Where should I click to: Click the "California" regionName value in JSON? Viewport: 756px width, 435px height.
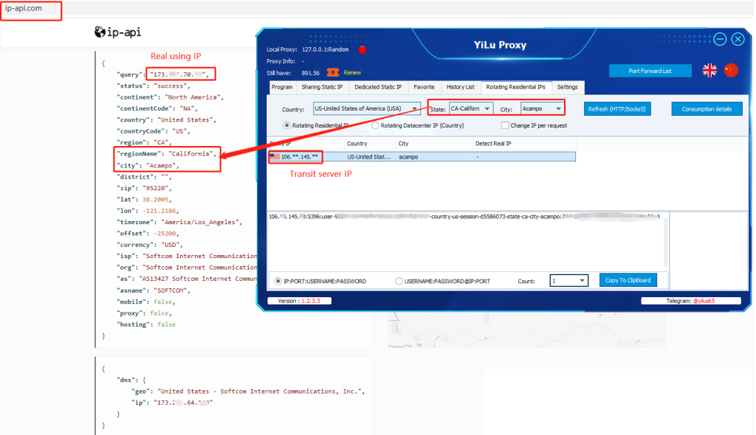tap(191, 153)
